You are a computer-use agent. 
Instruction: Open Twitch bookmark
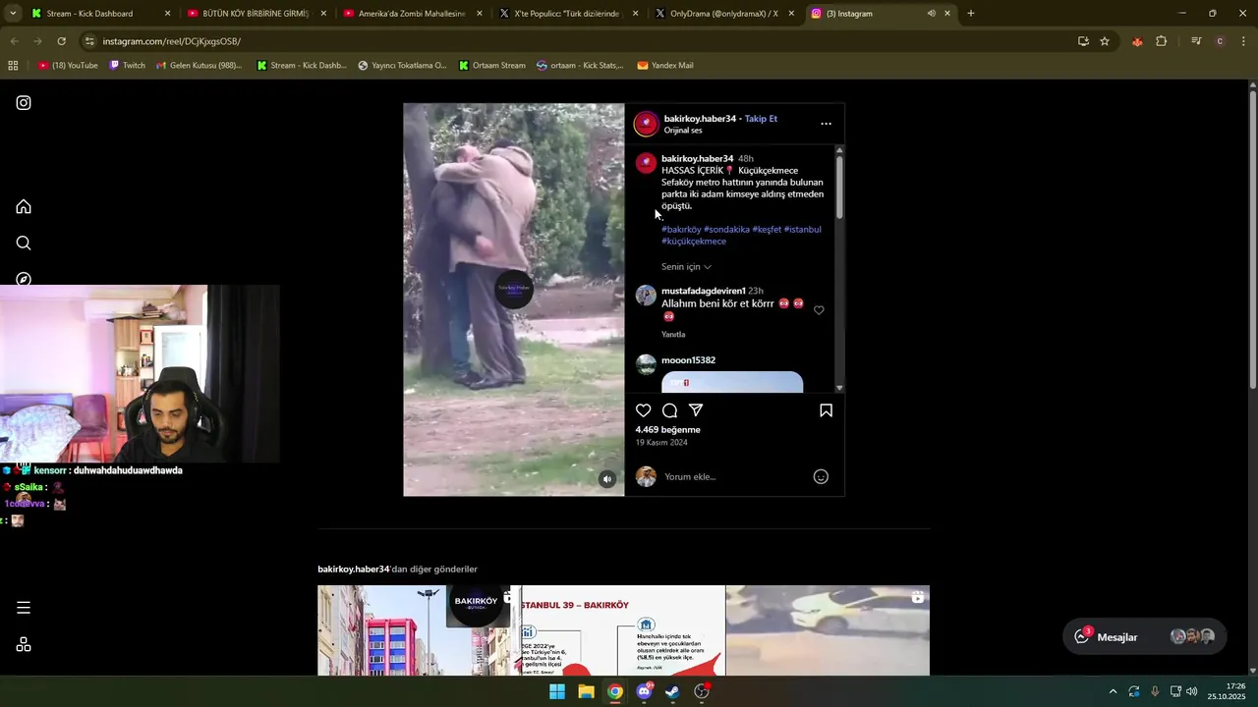pos(127,66)
